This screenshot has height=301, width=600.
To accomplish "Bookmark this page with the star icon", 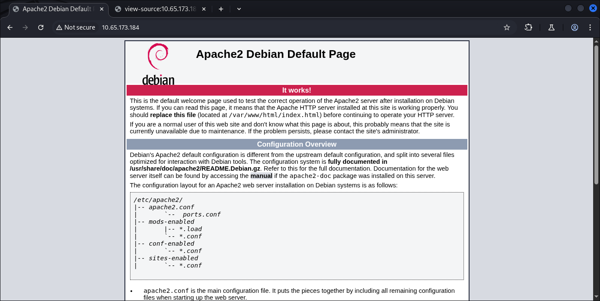I will pos(507,27).
